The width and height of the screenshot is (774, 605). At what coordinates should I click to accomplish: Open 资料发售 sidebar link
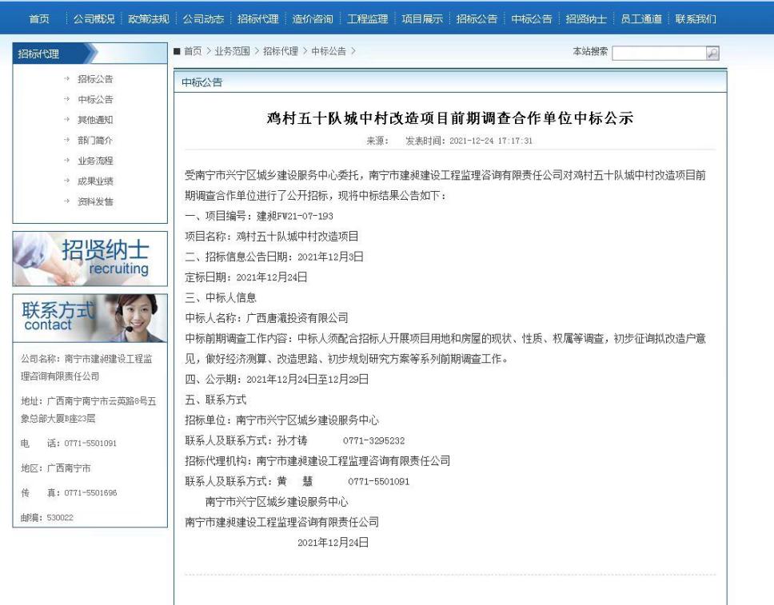click(x=95, y=201)
